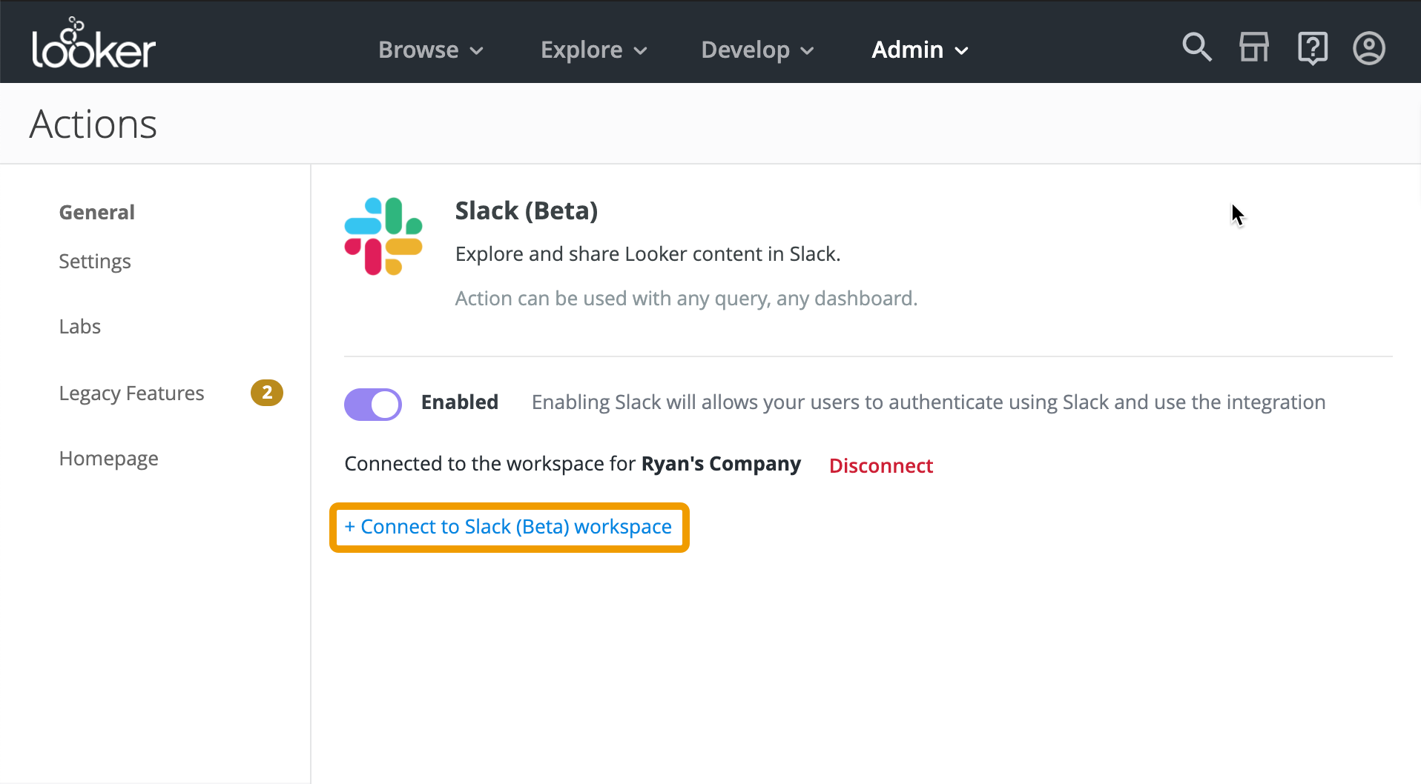The image size is (1421, 784).
Task: Disable the Slack Enabled toggle
Action: (373, 405)
